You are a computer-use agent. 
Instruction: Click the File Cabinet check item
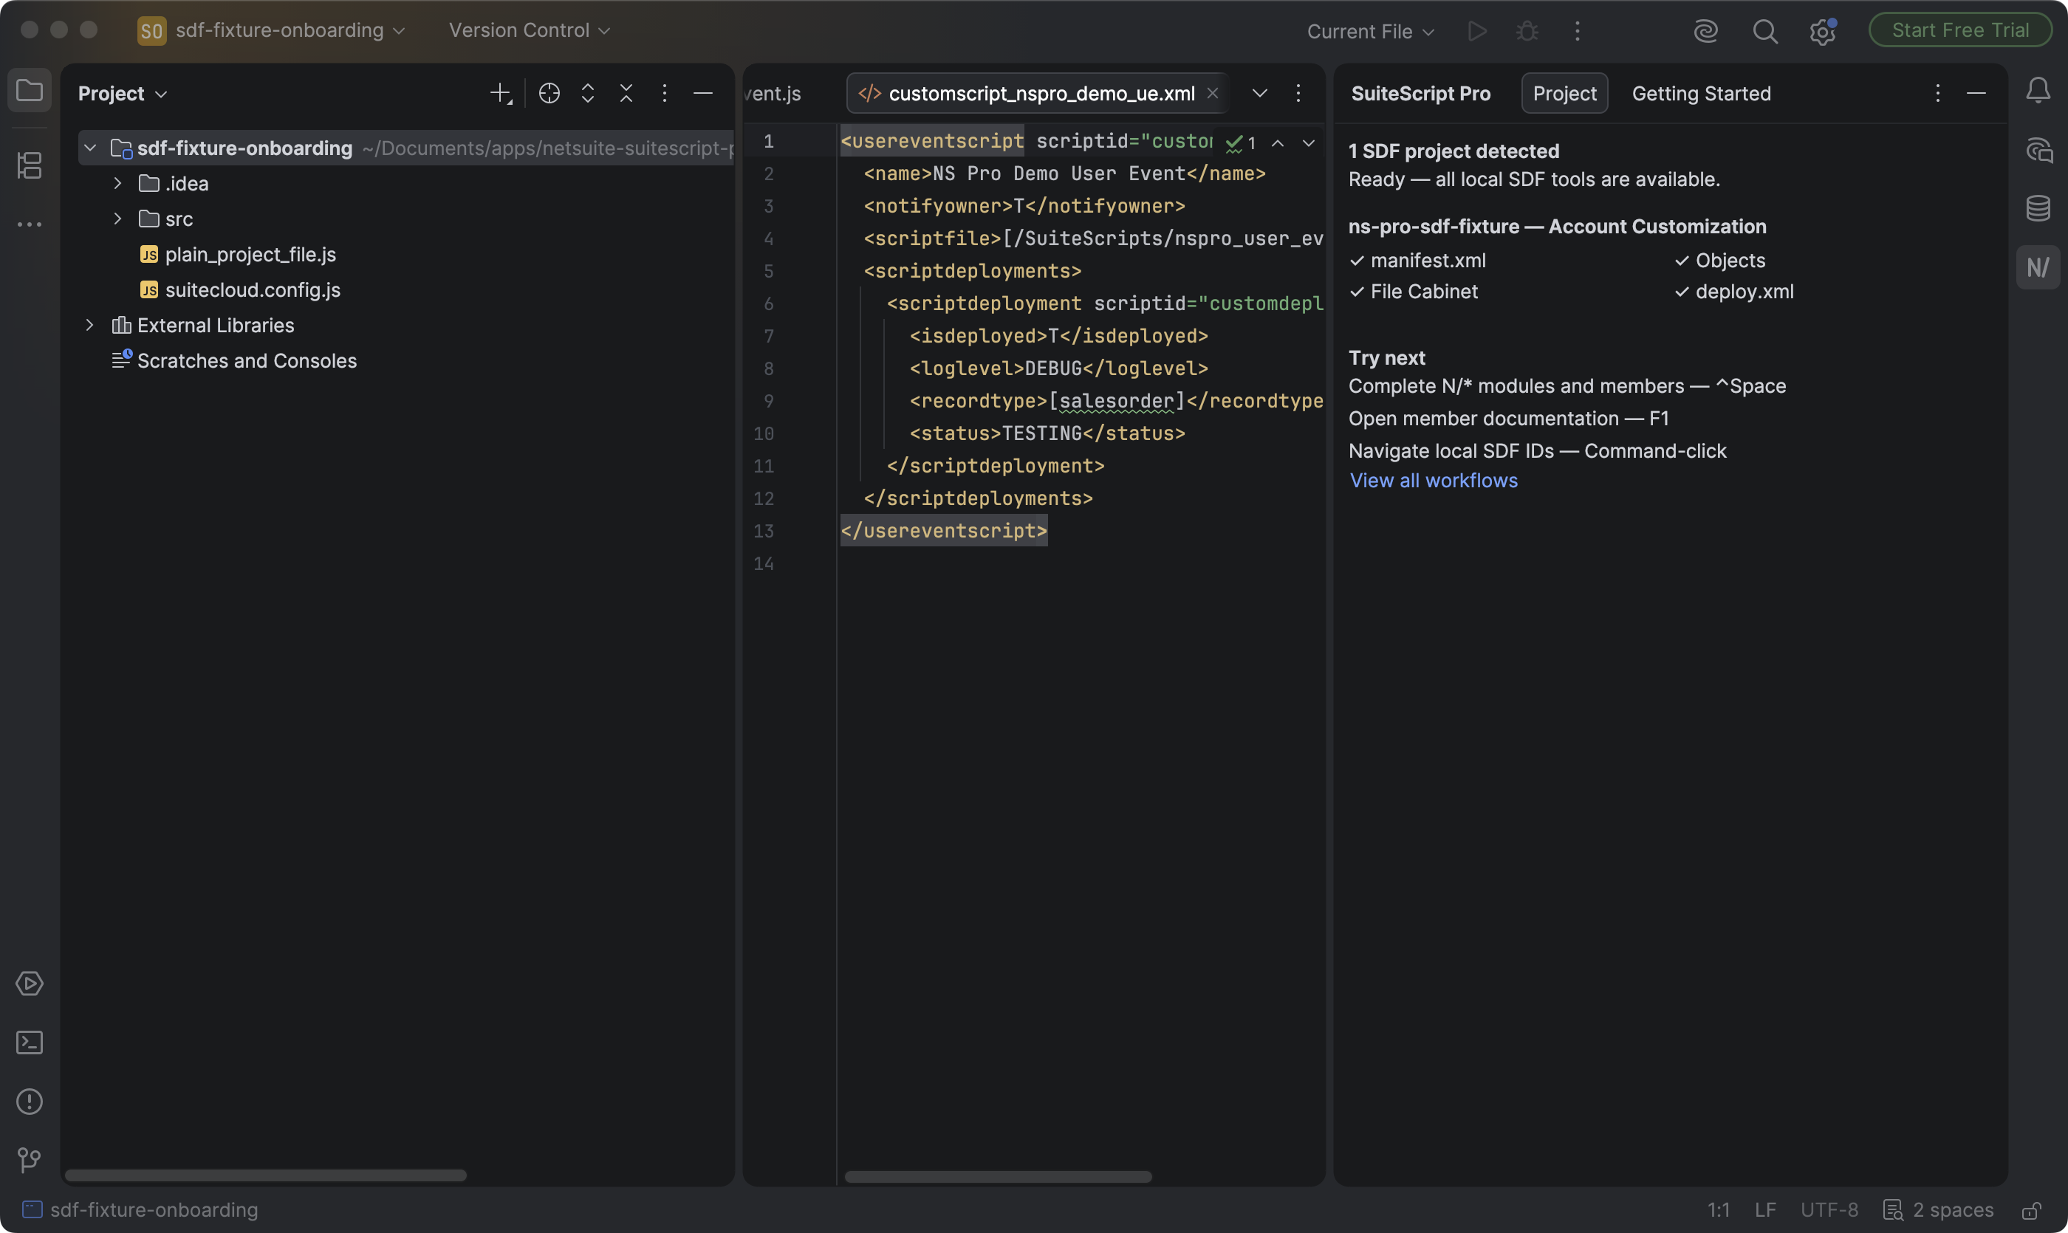1414,291
